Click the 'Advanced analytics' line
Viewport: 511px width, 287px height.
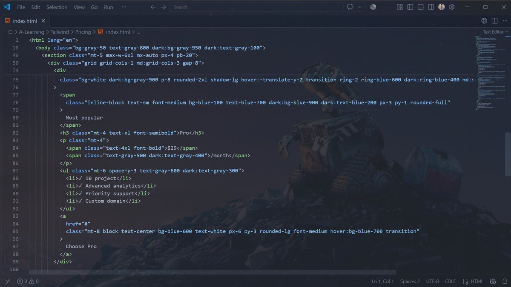pyautogui.click(x=111, y=186)
